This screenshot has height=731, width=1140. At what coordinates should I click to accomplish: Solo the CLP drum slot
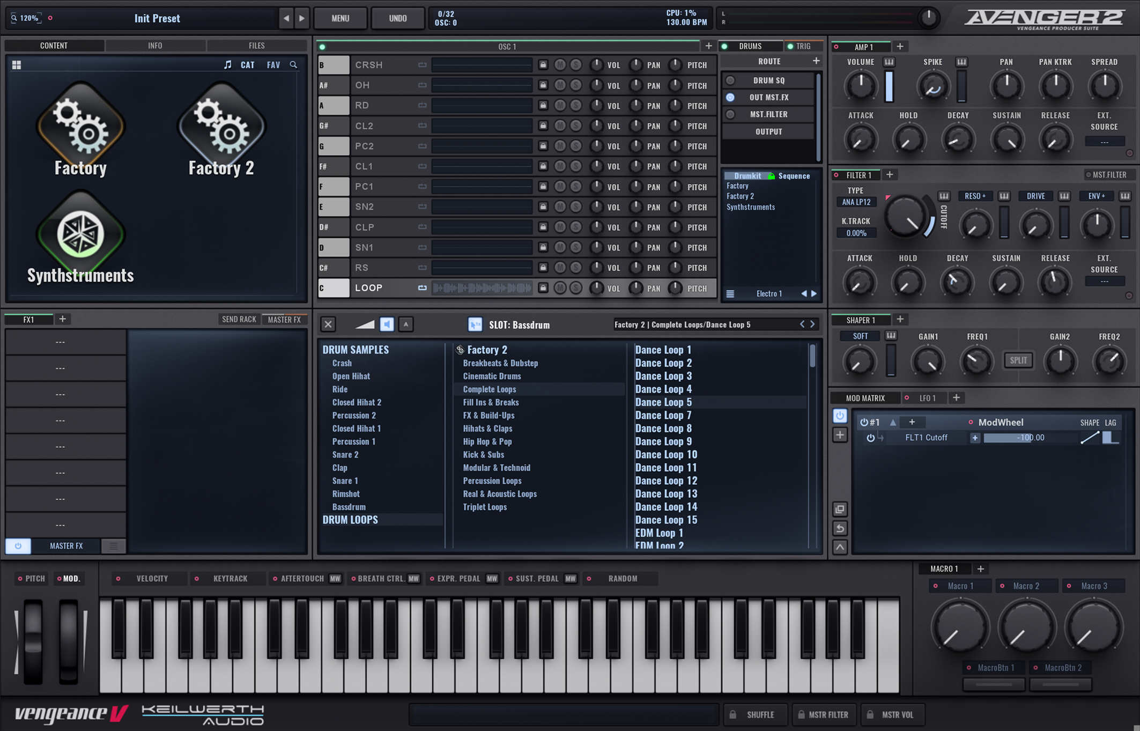576,227
